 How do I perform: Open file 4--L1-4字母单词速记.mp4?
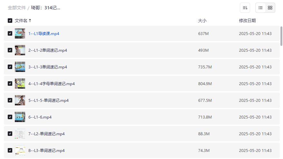point(52,84)
